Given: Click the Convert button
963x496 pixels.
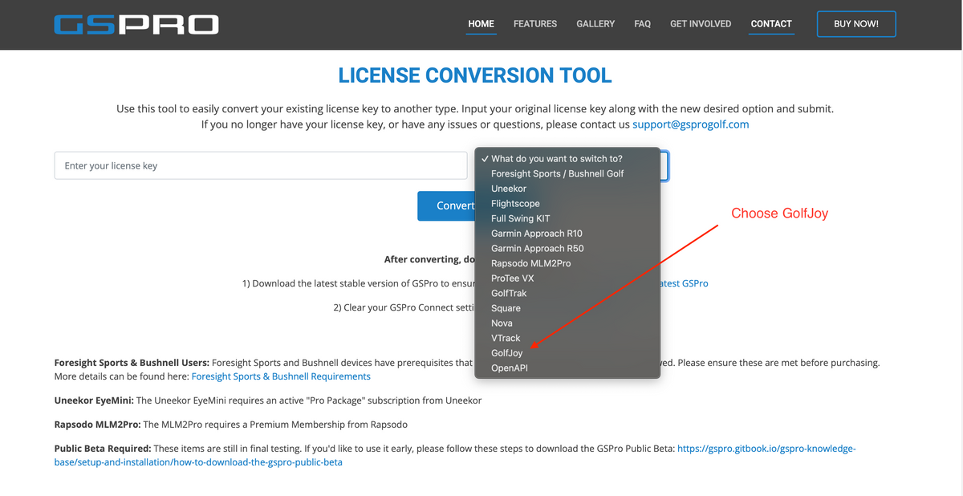Looking at the screenshot, I should pyautogui.click(x=446, y=205).
